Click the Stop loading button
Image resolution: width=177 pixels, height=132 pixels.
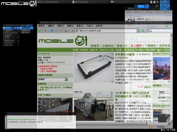[x=56, y=31]
